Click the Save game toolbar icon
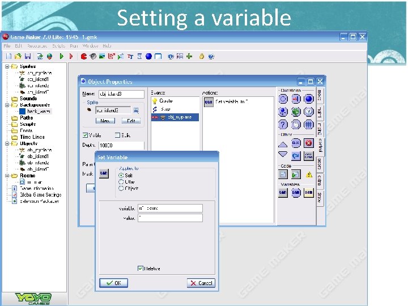 28,56
